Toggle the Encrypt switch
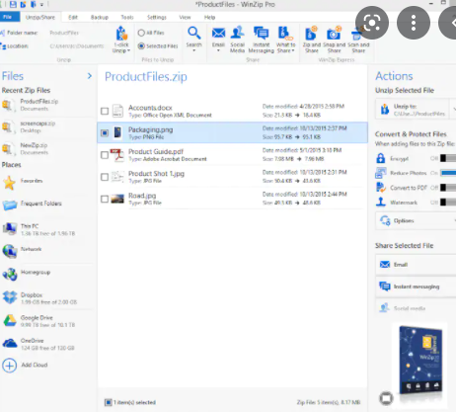 448,158
